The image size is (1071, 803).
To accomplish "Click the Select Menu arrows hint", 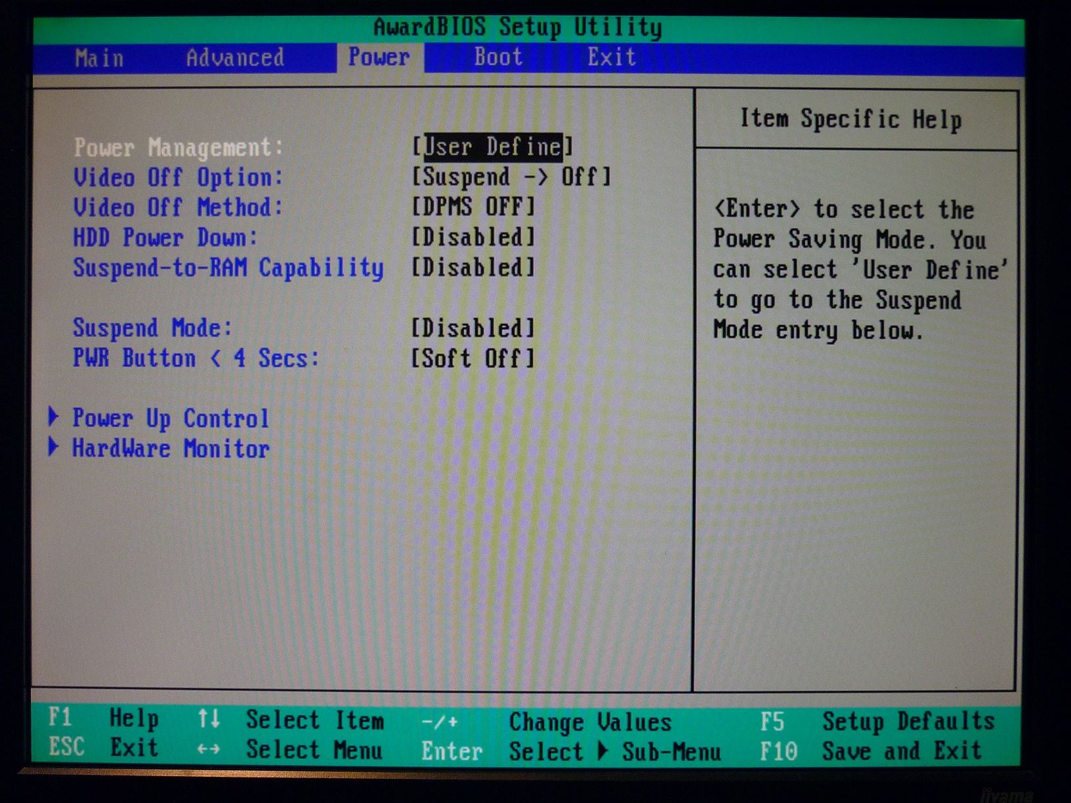I will tap(290, 749).
